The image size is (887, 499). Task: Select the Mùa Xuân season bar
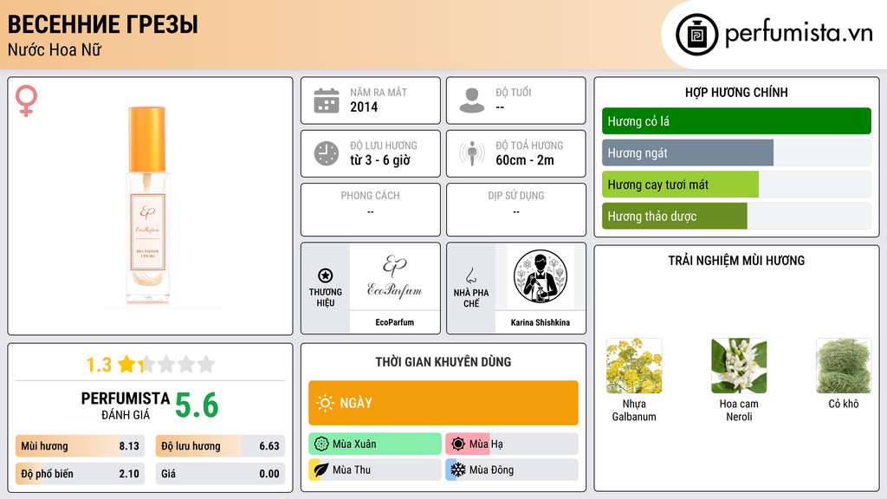375,444
